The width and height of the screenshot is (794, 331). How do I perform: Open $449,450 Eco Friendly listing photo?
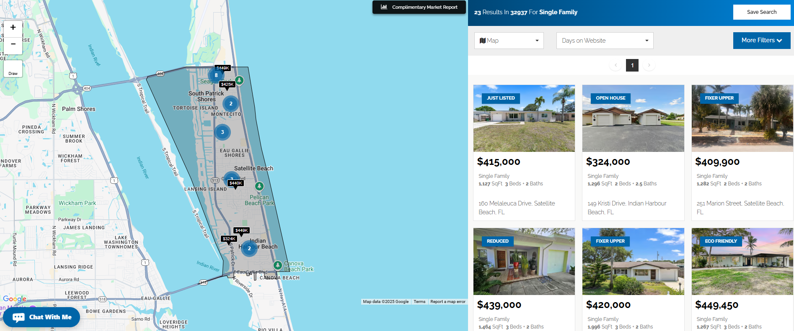tap(742, 262)
